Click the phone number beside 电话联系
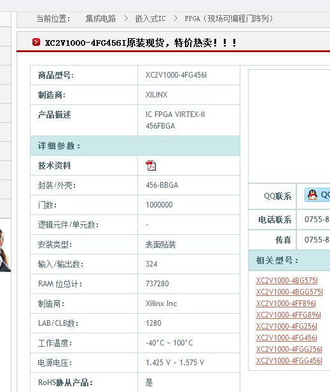 click(x=317, y=220)
